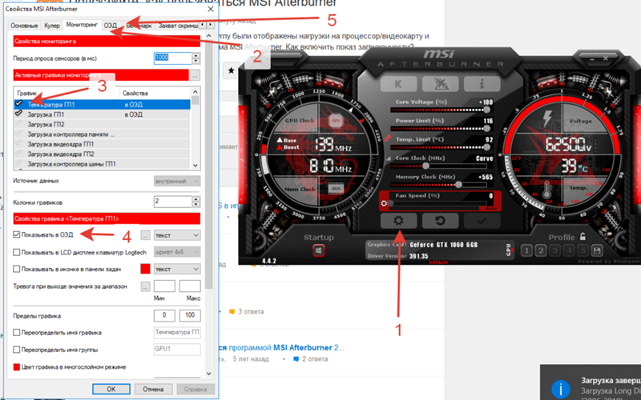Click graph limits maximum field showing 100
The width and height of the screenshot is (641, 400).
point(190,315)
